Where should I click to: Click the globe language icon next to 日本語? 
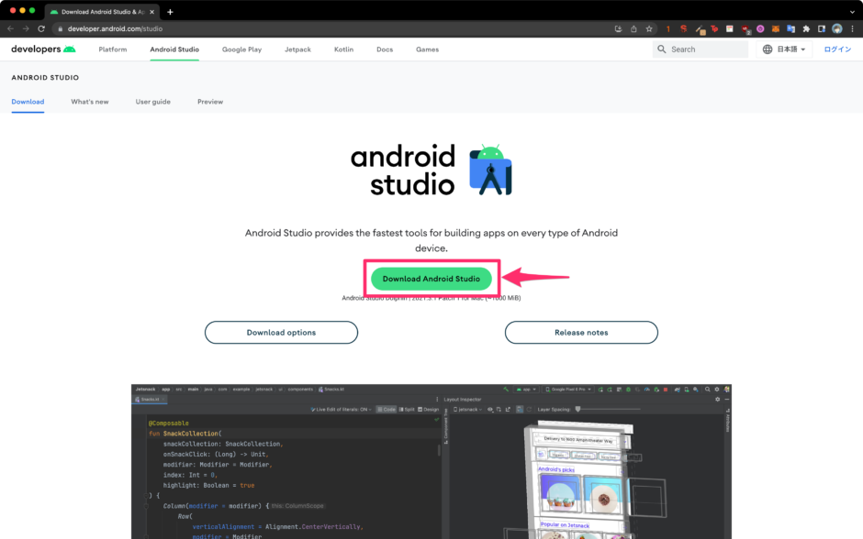tap(768, 49)
